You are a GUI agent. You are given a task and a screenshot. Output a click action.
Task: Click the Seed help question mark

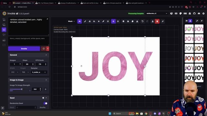coord(43,98)
